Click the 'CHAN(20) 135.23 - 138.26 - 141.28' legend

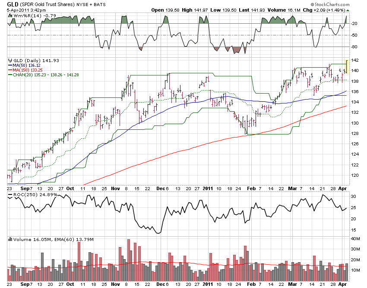(46, 75)
